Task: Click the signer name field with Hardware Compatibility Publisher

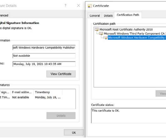Action: point(44,48)
